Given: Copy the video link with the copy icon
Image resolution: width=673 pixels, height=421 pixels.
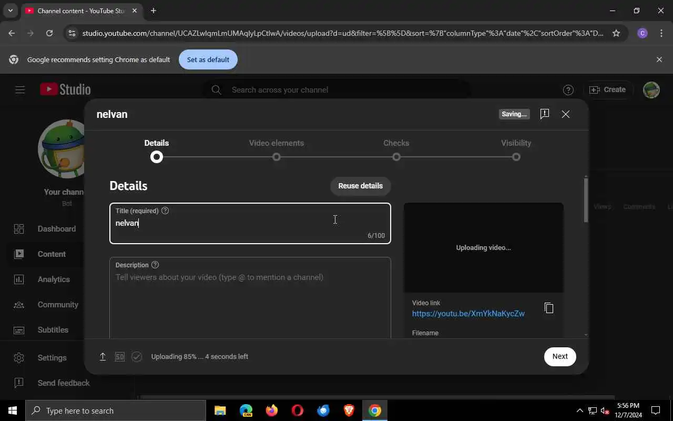Looking at the screenshot, I should click(549, 308).
